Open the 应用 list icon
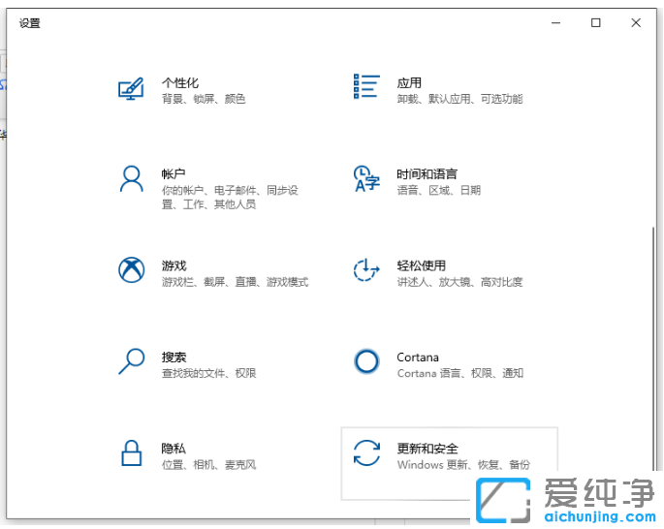The width and height of the screenshot is (664, 529). (366, 86)
